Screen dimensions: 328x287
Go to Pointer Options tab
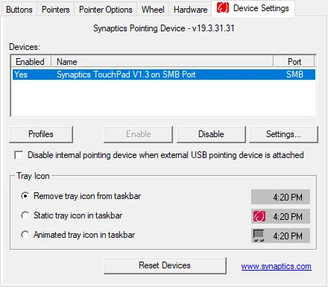pyautogui.click(x=105, y=10)
